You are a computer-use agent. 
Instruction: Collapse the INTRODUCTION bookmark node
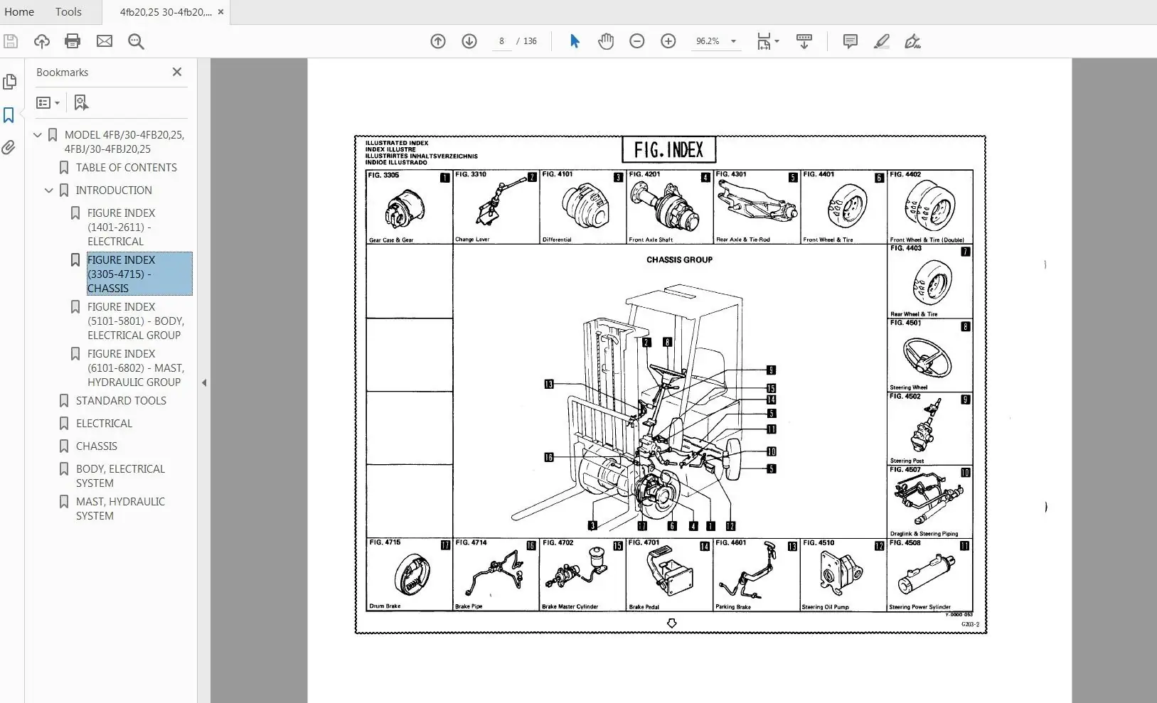point(49,190)
